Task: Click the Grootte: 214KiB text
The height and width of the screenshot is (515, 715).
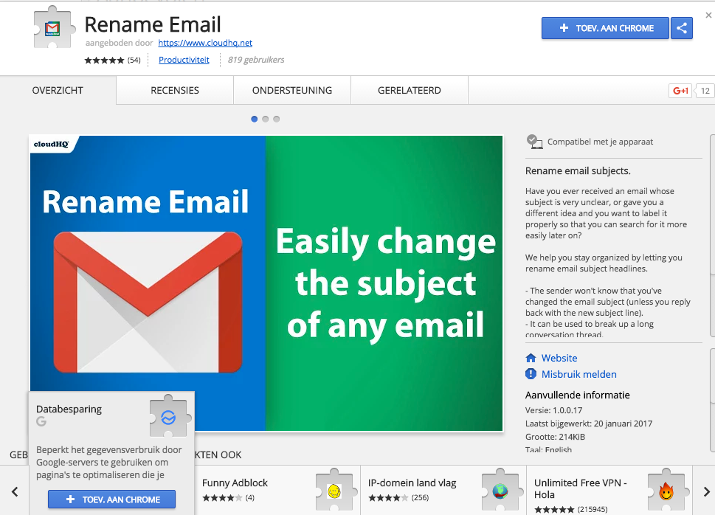Action: pyautogui.click(x=555, y=437)
